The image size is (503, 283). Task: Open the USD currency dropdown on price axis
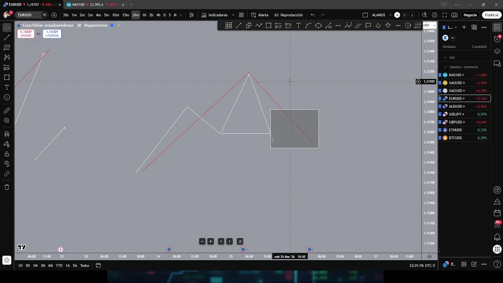429,25
